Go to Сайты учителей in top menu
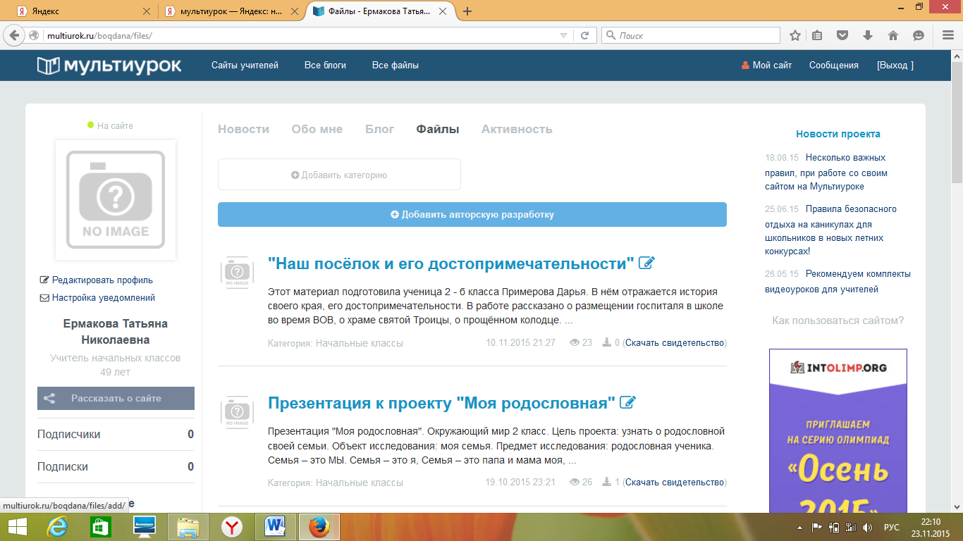The image size is (963, 541). click(x=245, y=66)
